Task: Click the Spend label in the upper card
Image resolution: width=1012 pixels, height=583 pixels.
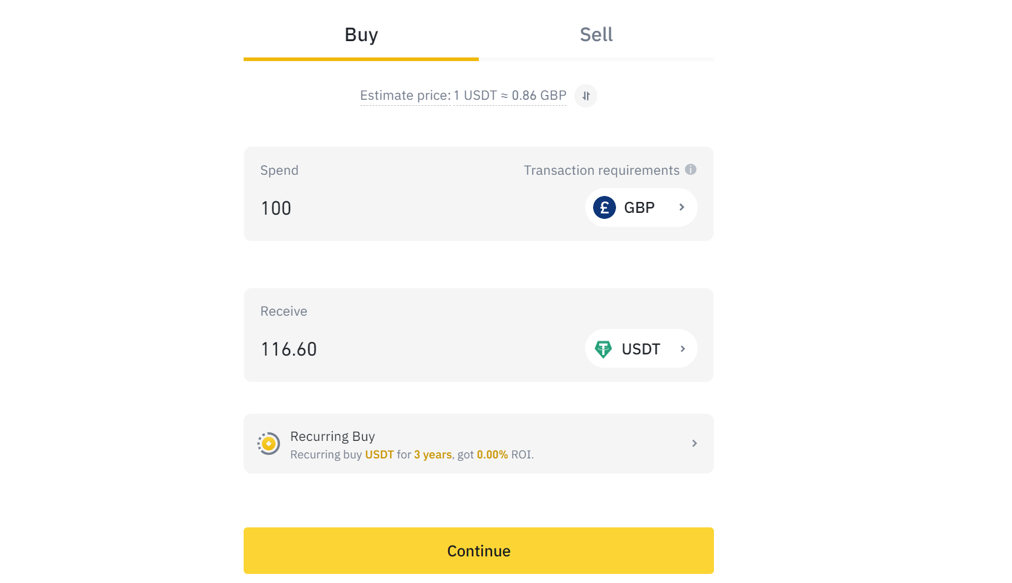Action: tap(279, 170)
